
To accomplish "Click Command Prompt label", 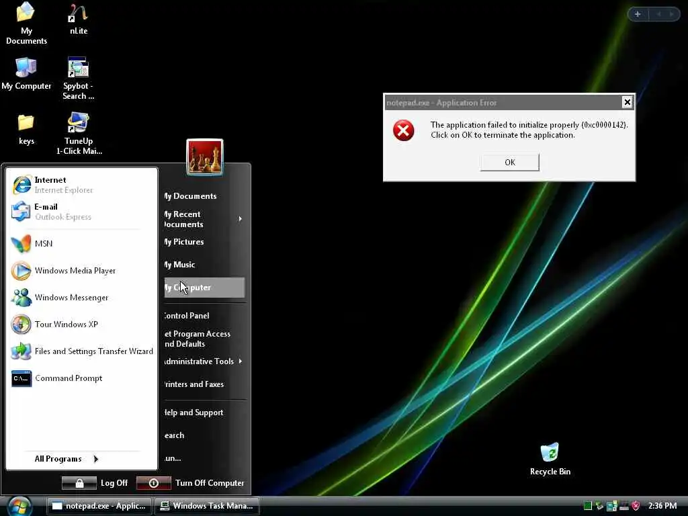I will click(x=69, y=378).
